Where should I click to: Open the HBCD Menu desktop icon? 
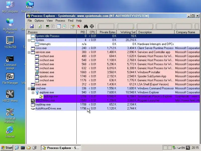pos(10,96)
